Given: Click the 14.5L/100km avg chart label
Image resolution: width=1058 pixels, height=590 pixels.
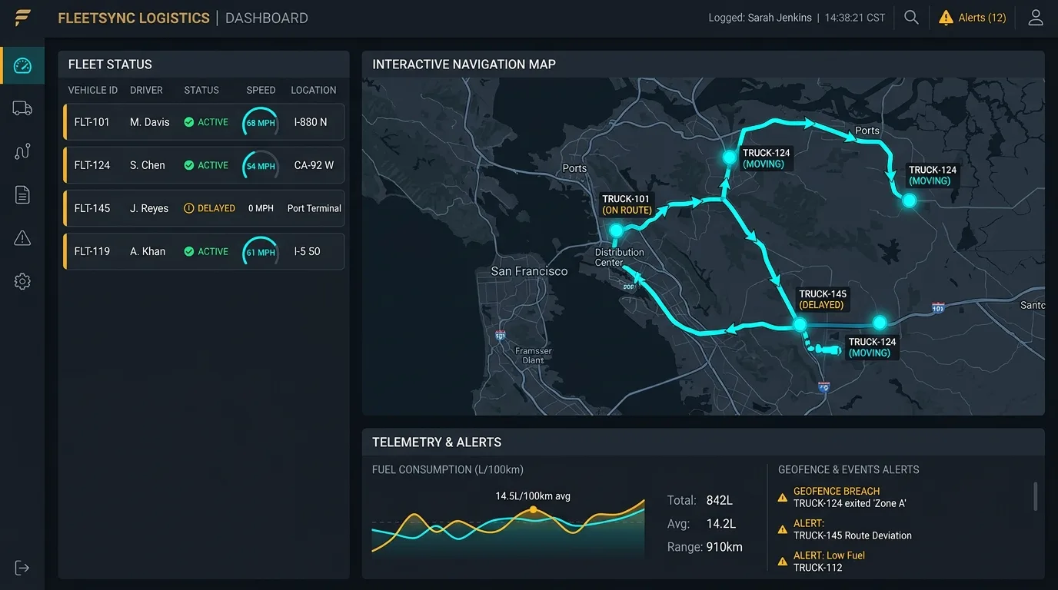Looking at the screenshot, I should point(533,496).
